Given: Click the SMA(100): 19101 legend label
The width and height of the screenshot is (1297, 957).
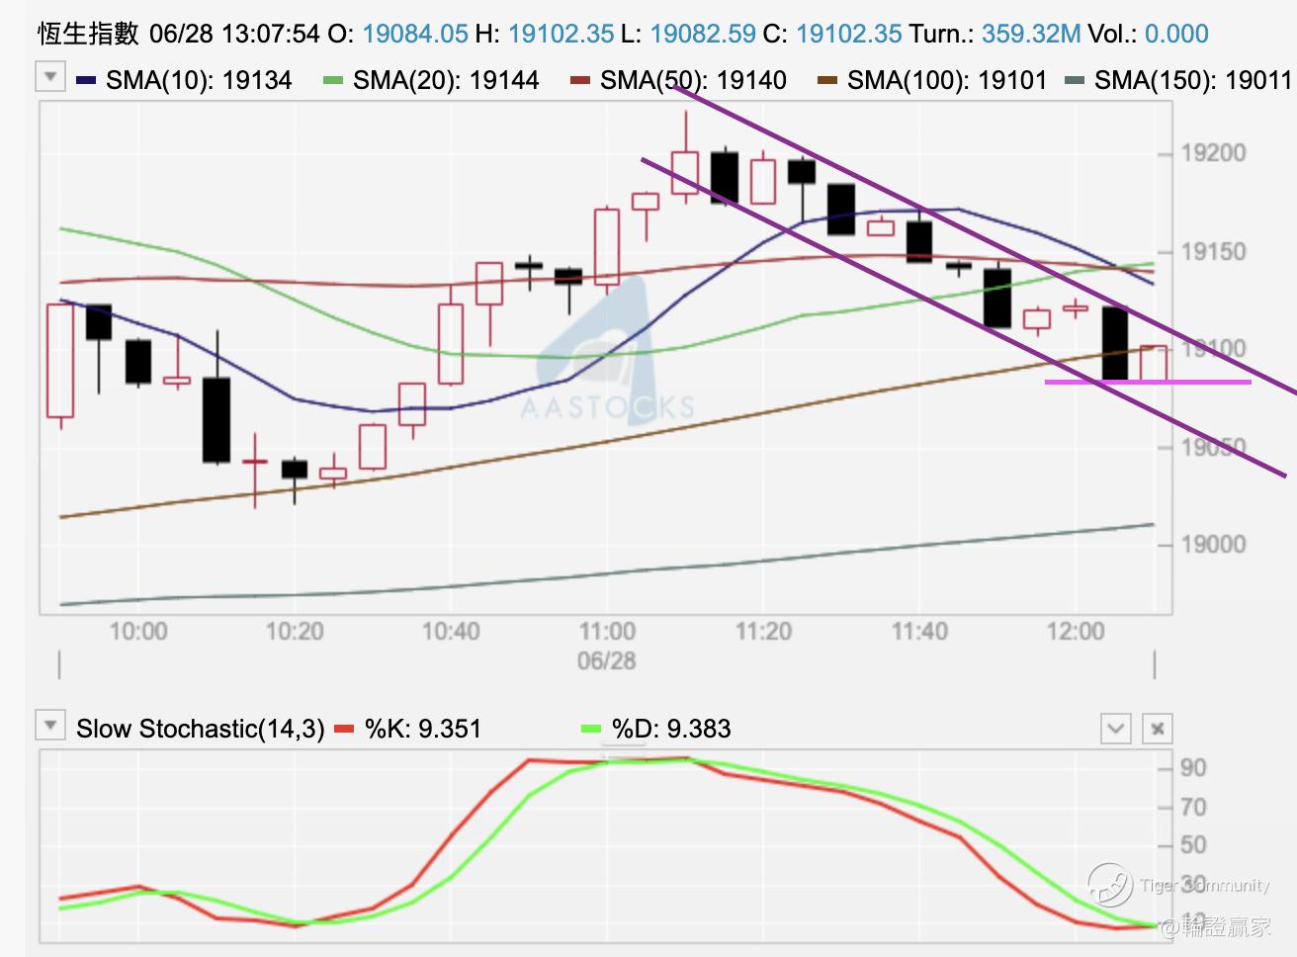Looking at the screenshot, I should pyautogui.click(x=947, y=80).
